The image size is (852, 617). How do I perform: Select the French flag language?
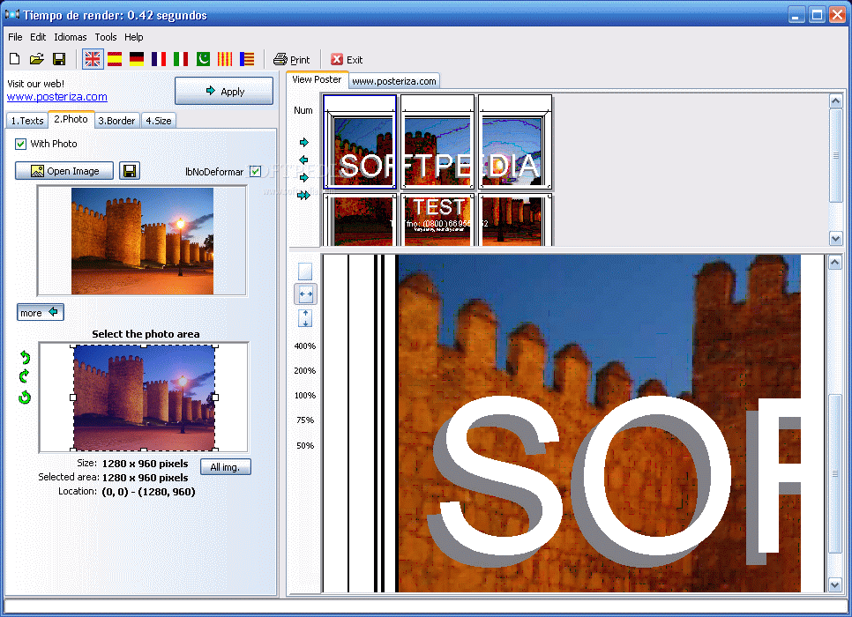[x=159, y=59]
